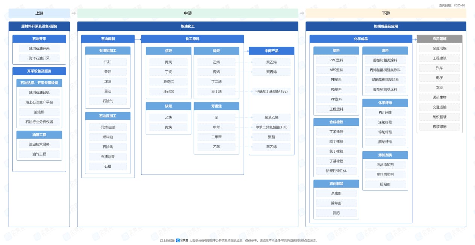Click the 丙烯酸酯树脂类涂料 item
Viewport: 475px width, 245px height.
[385, 70]
